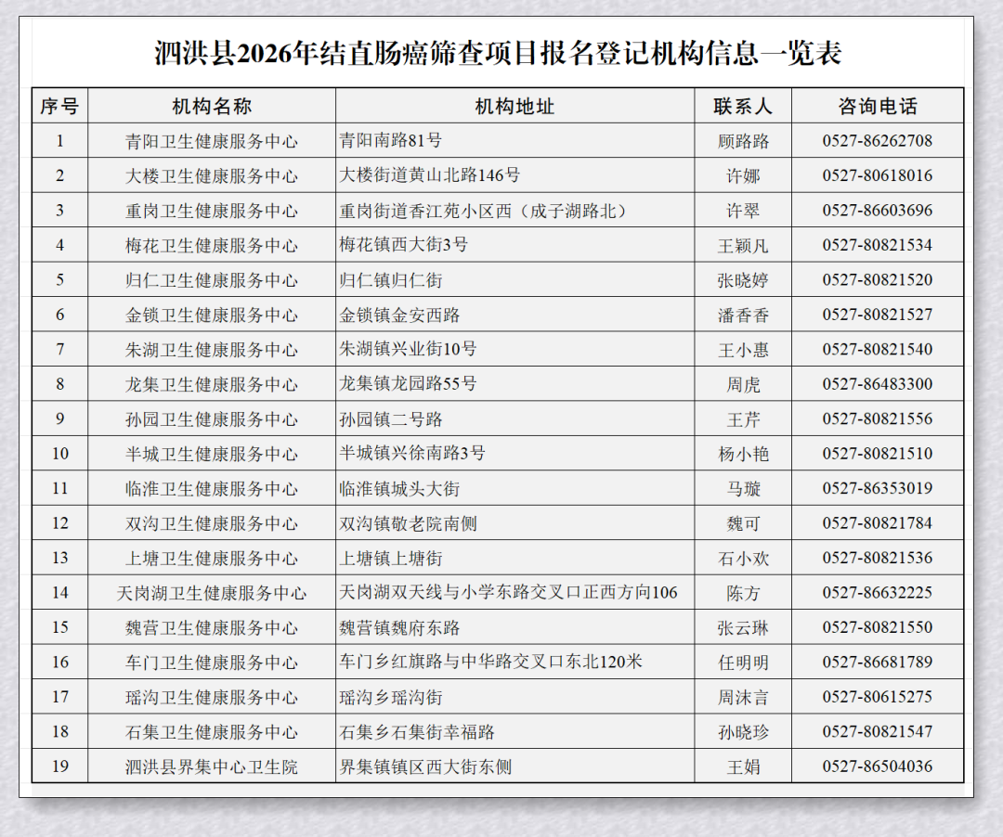Image resolution: width=1003 pixels, height=837 pixels.
Task: Click contact name 周虎
Action: pos(743,384)
